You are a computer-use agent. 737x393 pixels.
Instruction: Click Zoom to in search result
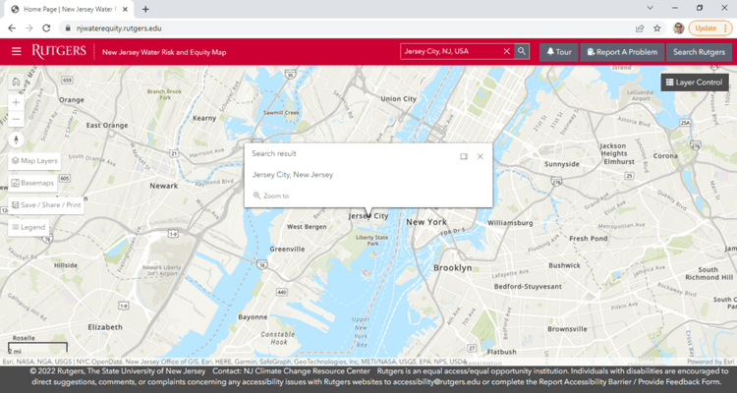271,196
